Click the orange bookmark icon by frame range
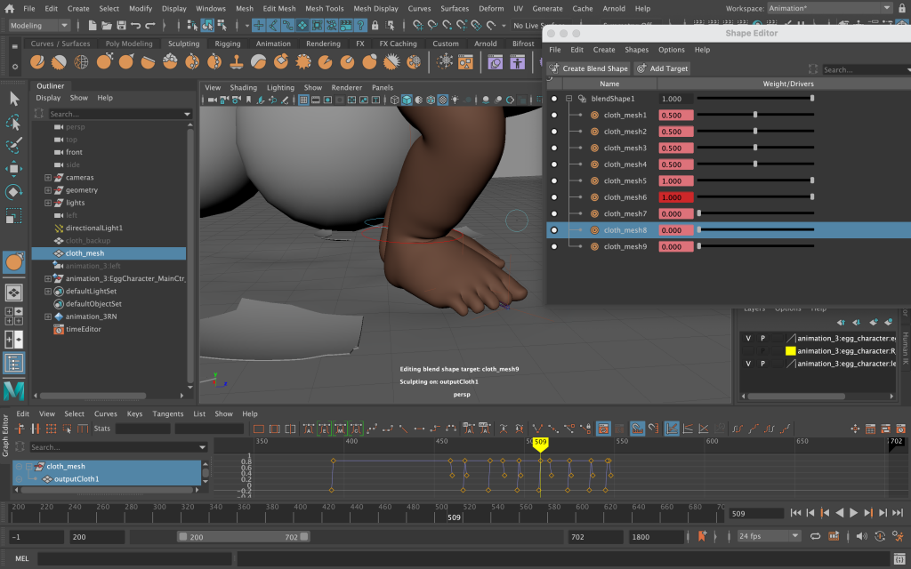This screenshot has width=911, height=569. click(702, 536)
